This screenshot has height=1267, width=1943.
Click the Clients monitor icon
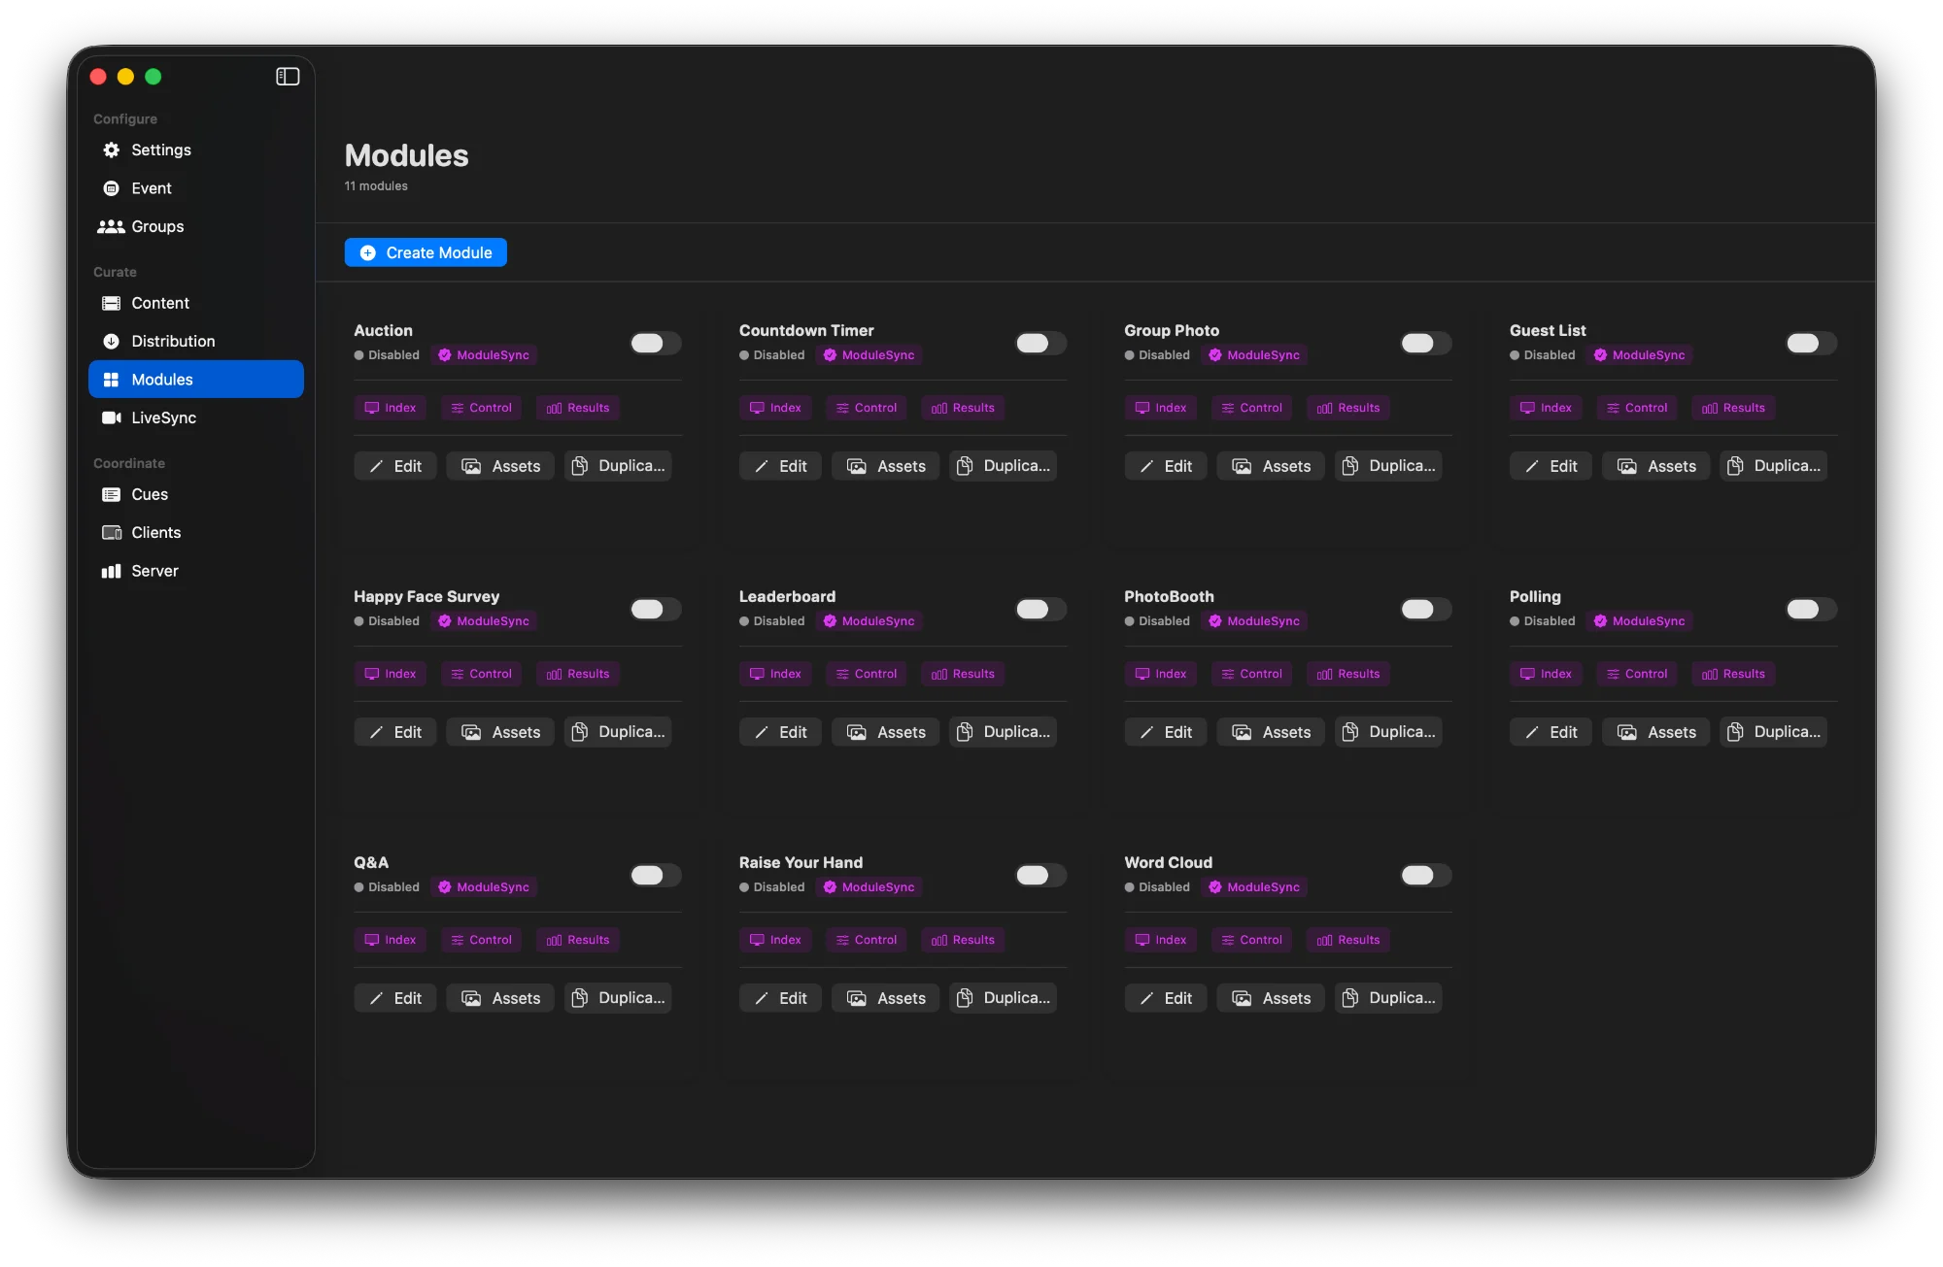pyautogui.click(x=111, y=532)
